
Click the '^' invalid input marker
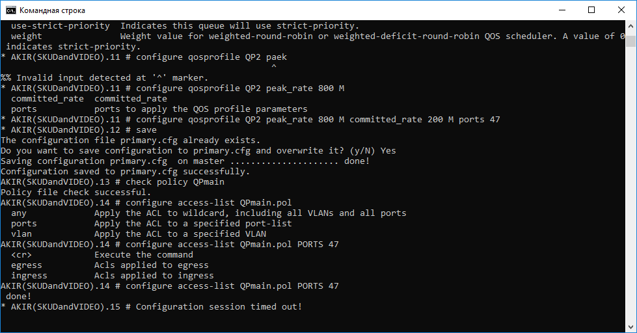[274, 66]
